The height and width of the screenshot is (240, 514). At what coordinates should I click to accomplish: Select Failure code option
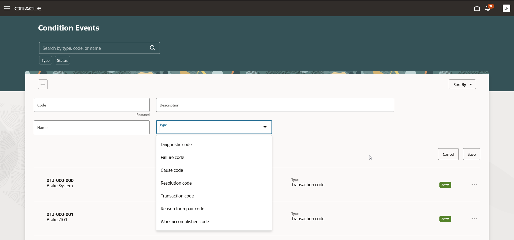(x=214, y=157)
